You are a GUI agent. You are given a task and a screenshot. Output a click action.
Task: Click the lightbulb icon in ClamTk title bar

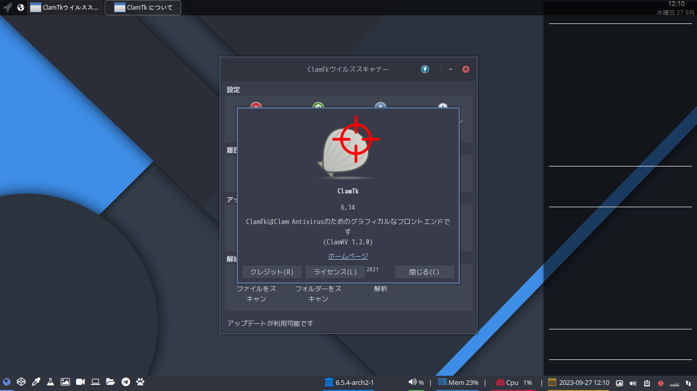tap(425, 69)
